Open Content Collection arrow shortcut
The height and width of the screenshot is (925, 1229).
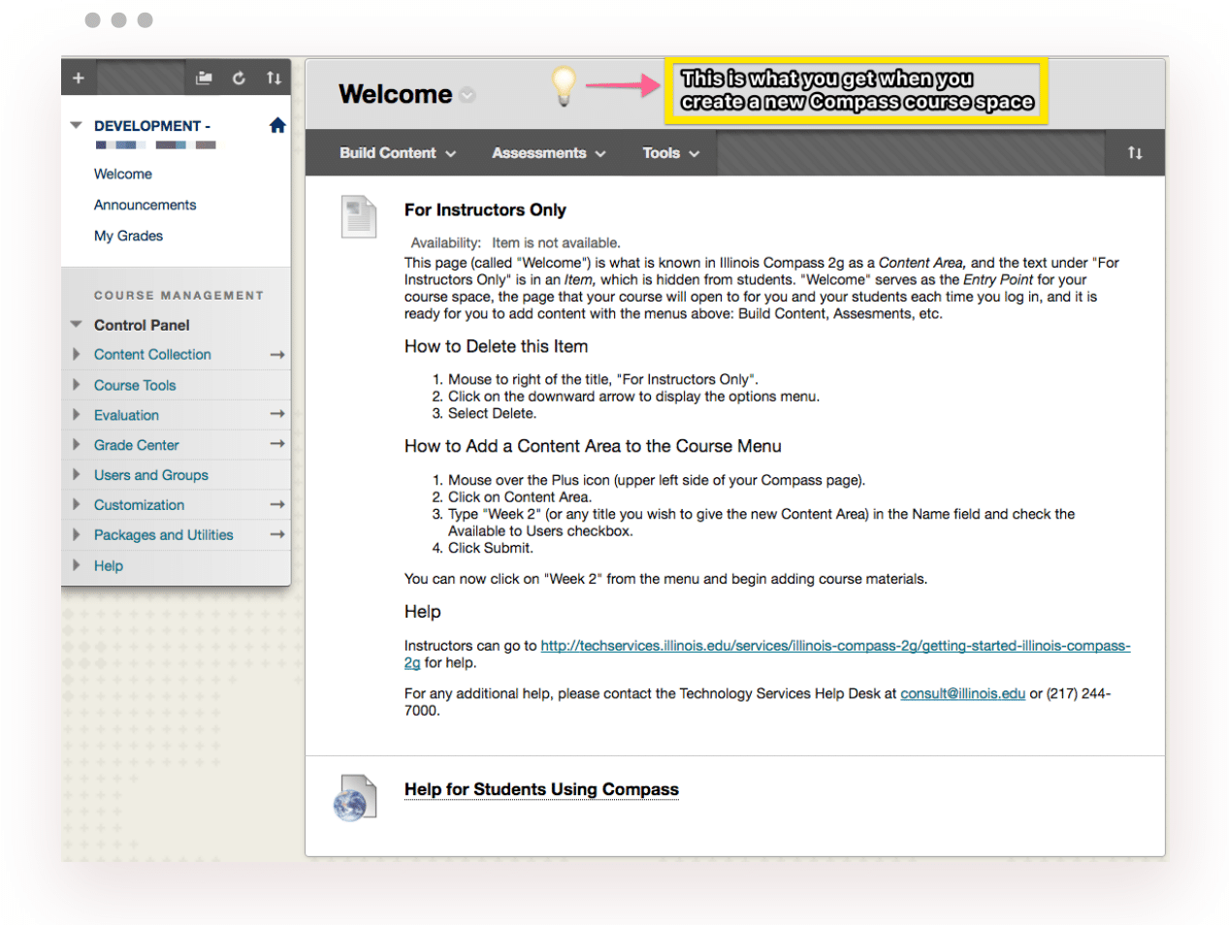(277, 355)
